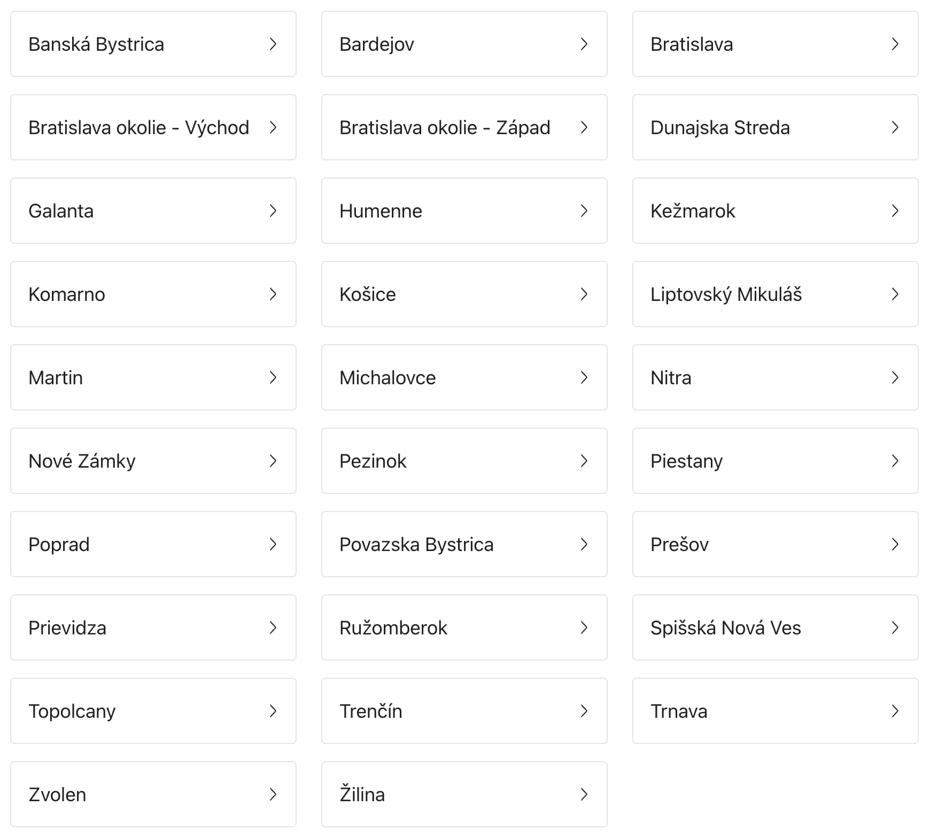
Task: Click the chevron arrow beside Banská Bystrica
Action: click(273, 44)
